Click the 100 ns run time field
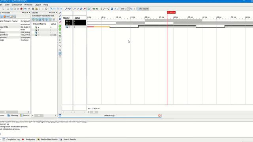253x142 pixels. pos(124,9)
